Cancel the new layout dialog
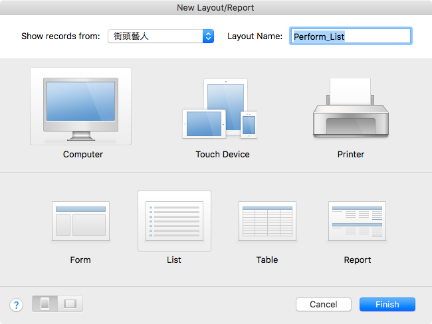 [324, 305]
